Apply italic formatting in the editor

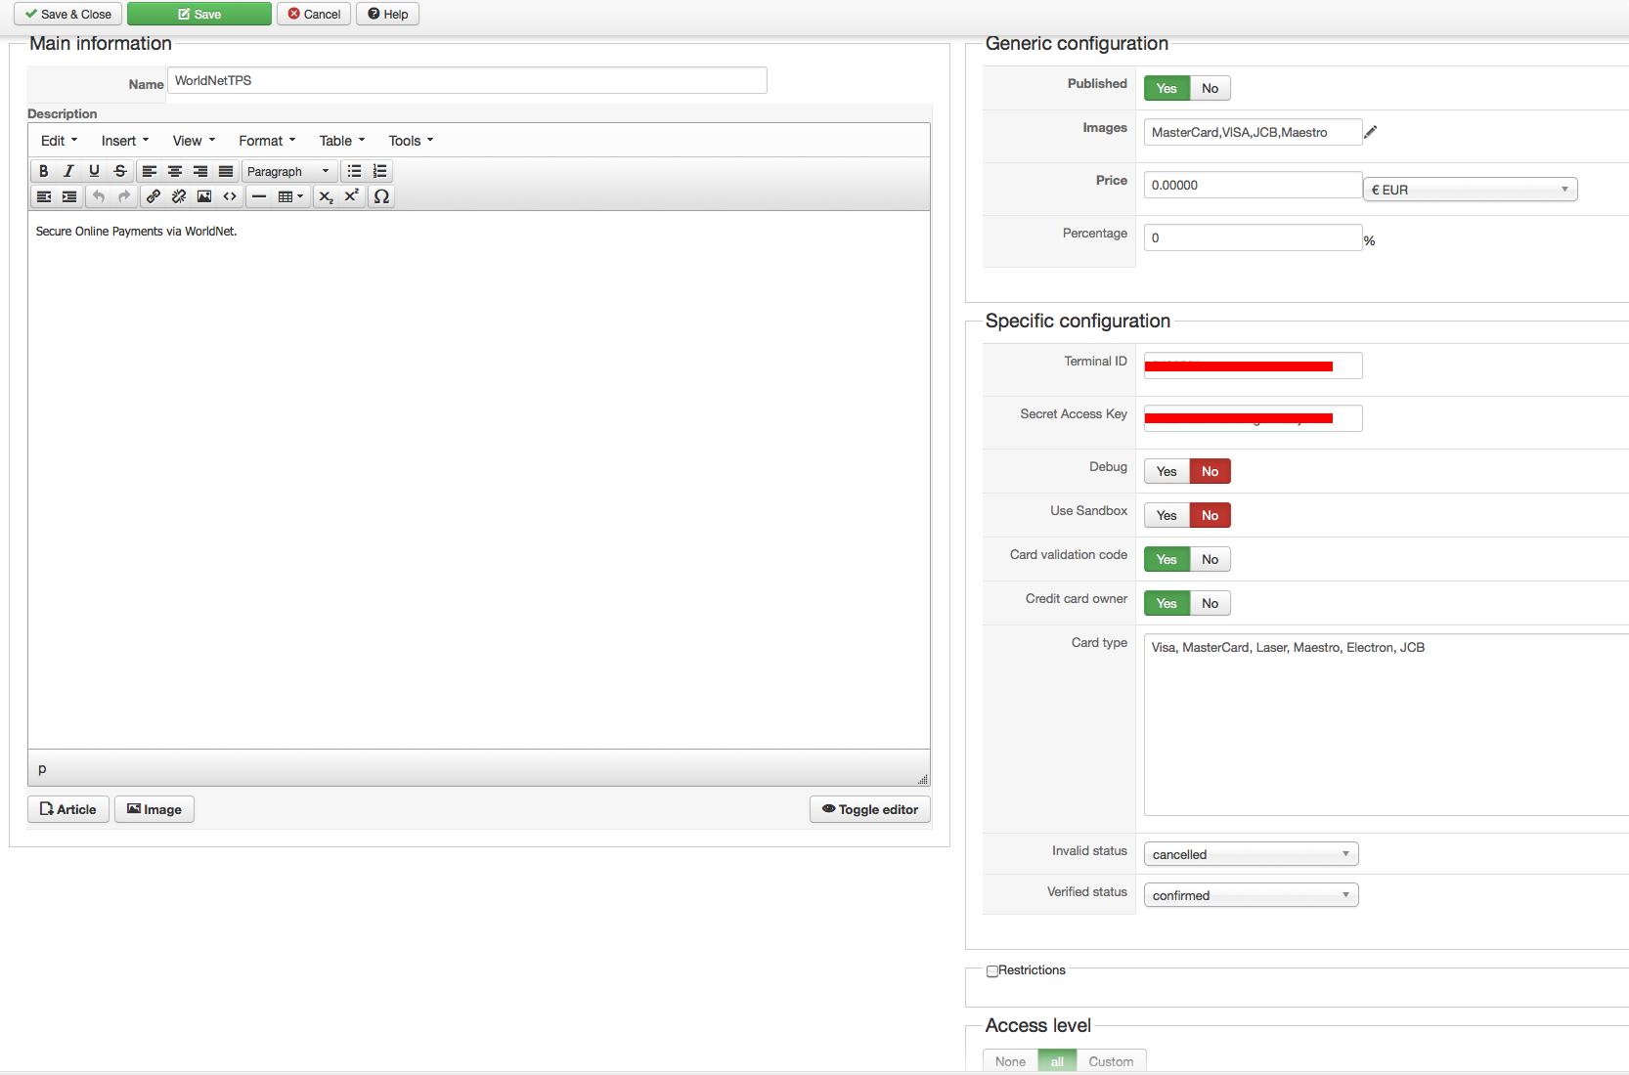coord(68,171)
